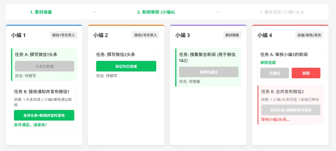The height and width of the screenshot is (151, 336).
Task: Click 小编 4's gray 合并头条+新闻并定时发布 button
Action: click(291, 110)
